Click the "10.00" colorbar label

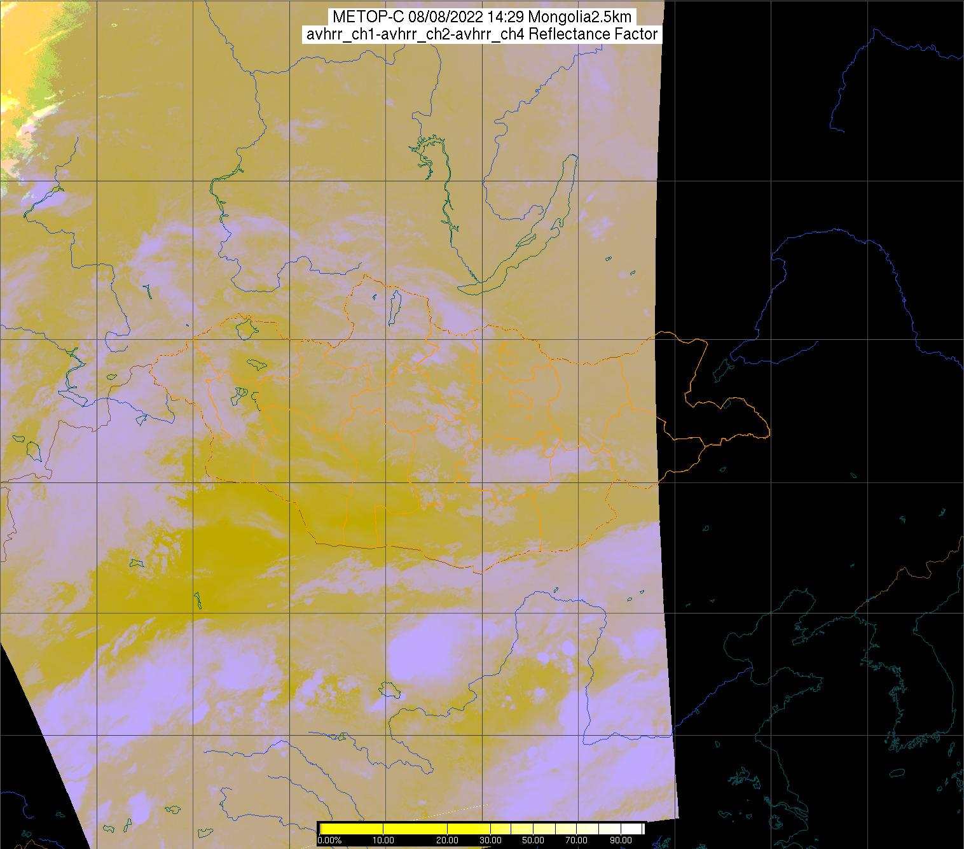(x=383, y=840)
